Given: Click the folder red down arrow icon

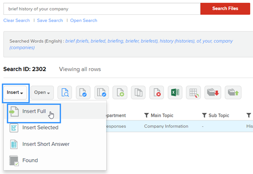Looking at the screenshot, I should click(x=213, y=92).
